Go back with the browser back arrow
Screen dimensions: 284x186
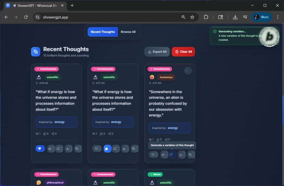pyautogui.click(x=6, y=17)
